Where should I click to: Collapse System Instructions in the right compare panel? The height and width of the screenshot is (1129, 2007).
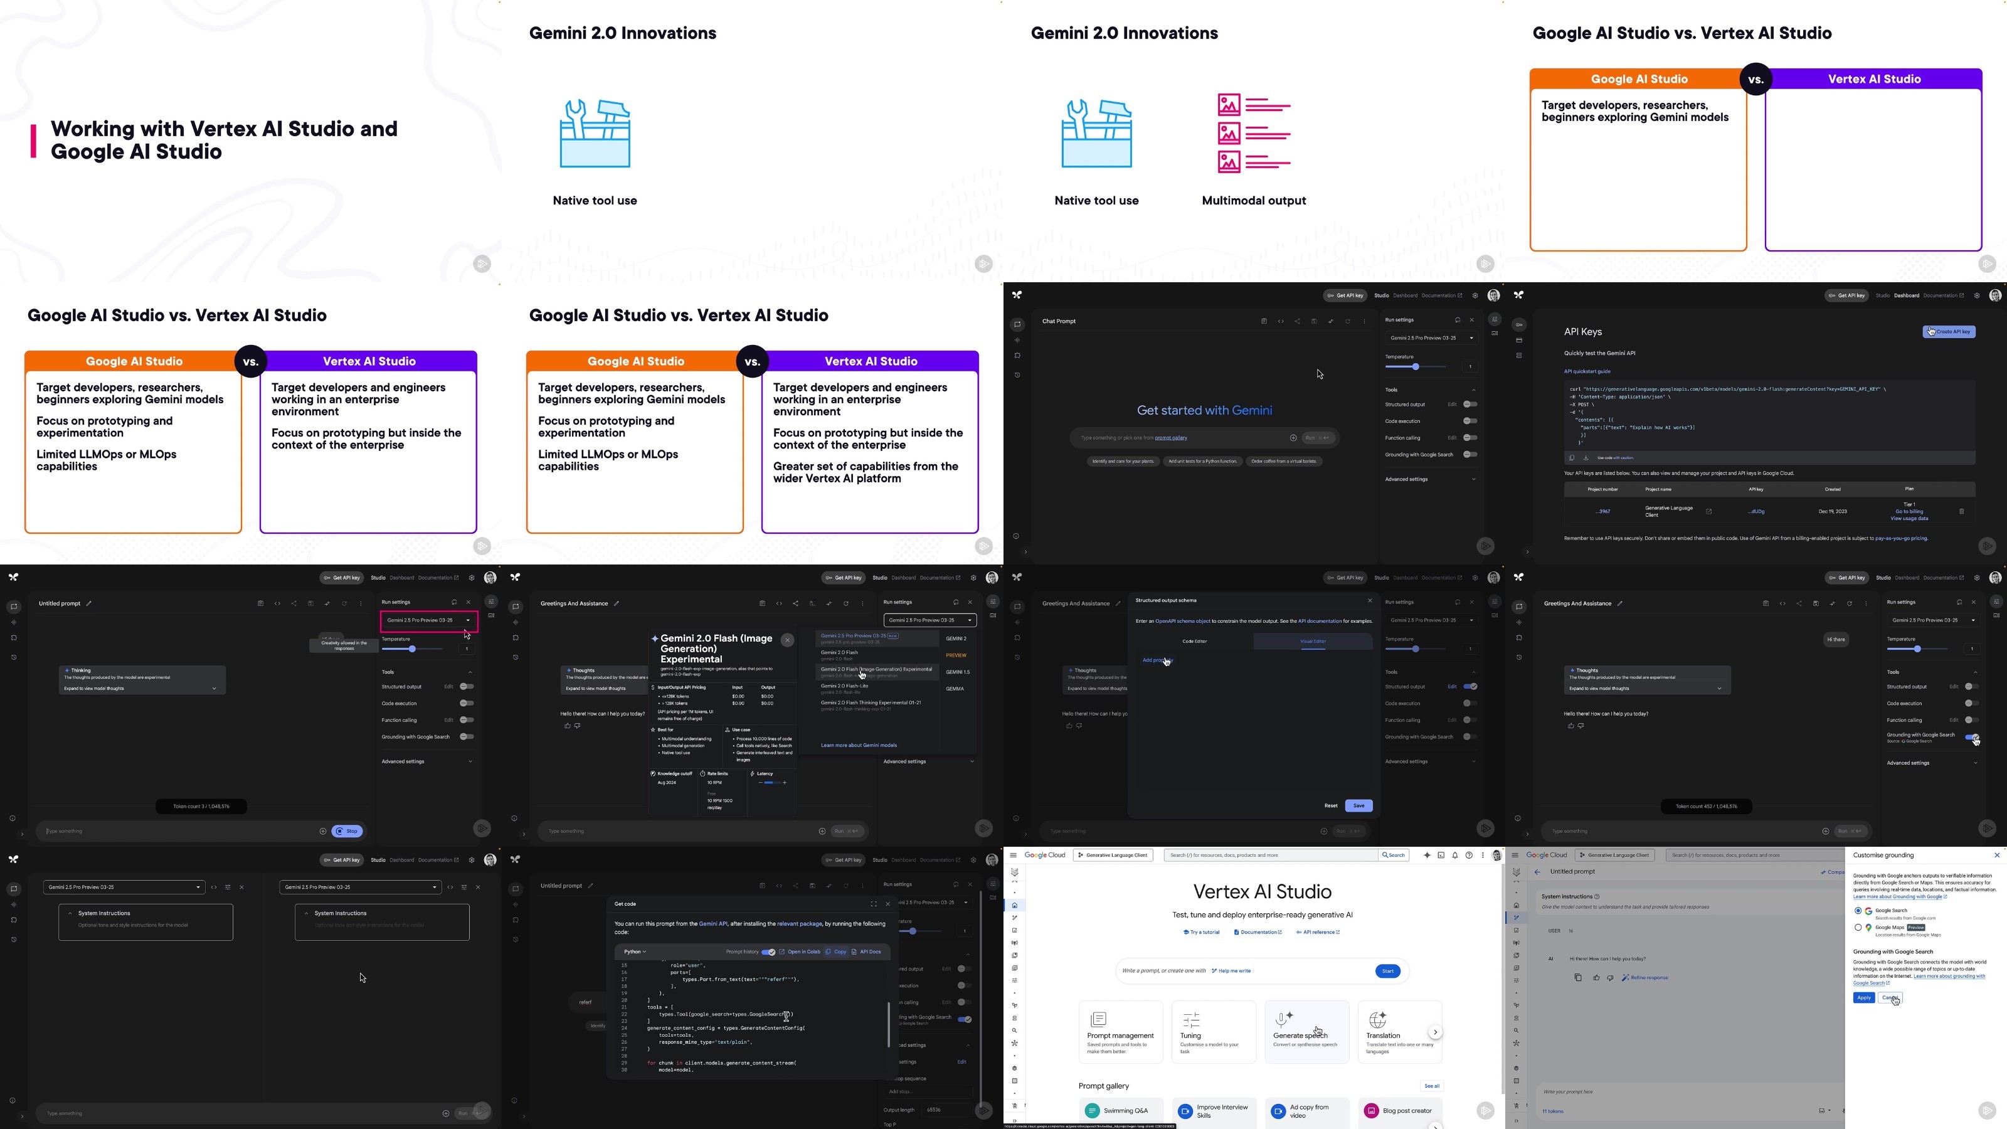pos(306,913)
